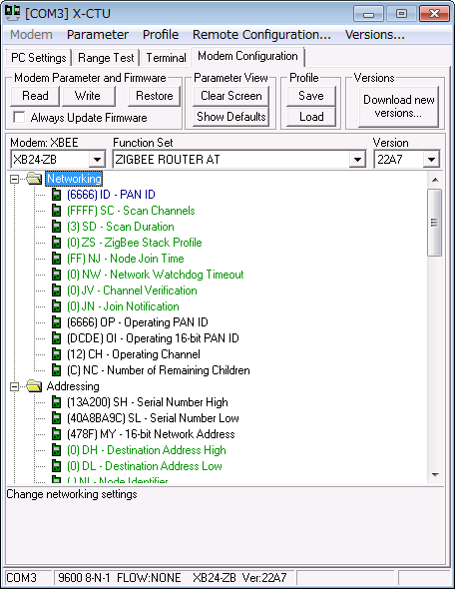This screenshot has height=589, width=455.
Task: Click the Node Join Time icon
Action: tap(56, 259)
